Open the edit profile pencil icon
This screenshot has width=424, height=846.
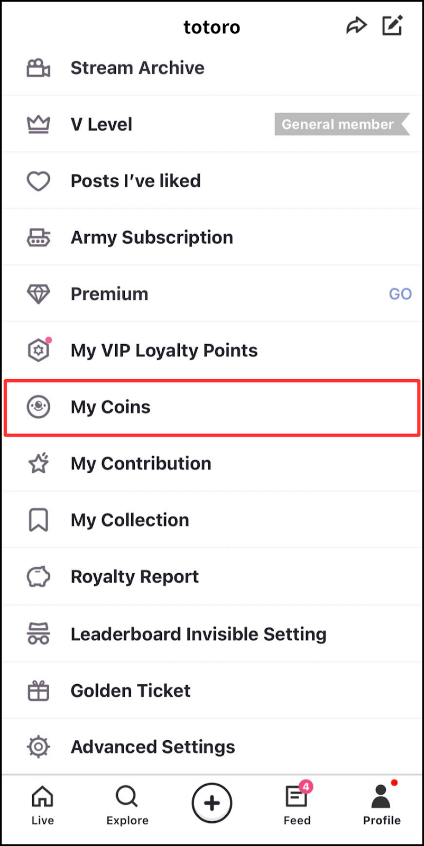(x=392, y=25)
